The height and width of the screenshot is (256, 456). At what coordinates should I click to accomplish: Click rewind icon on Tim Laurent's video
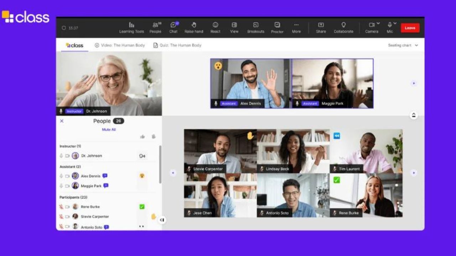point(336,136)
